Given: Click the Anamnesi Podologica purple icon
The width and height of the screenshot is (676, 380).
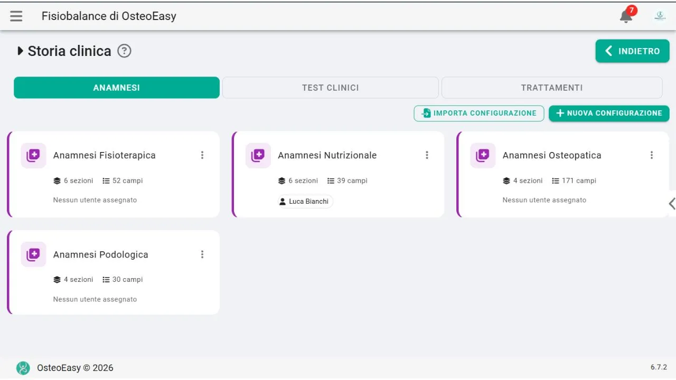Looking at the screenshot, I should coord(33,254).
